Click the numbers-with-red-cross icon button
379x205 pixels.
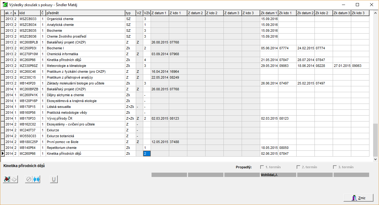7,179
